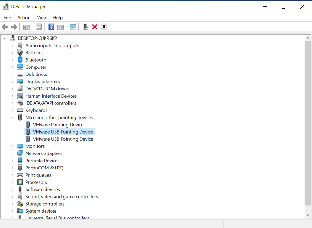Expand the Disk drives category
Image resolution: width=312 pixels, height=228 pixels.
pyautogui.click(x=13, y=74)
